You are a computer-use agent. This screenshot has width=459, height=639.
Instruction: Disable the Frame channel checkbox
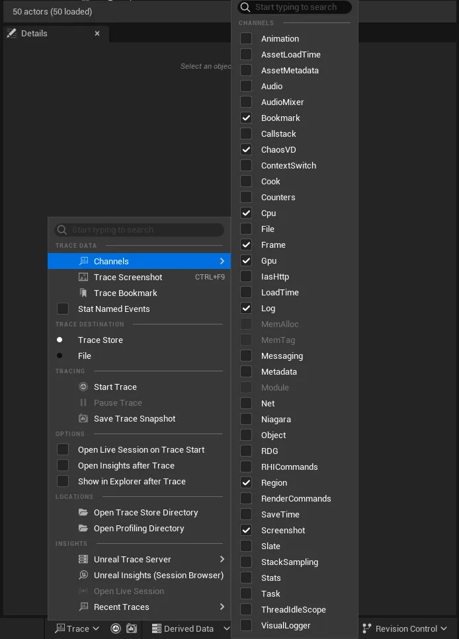246,244
